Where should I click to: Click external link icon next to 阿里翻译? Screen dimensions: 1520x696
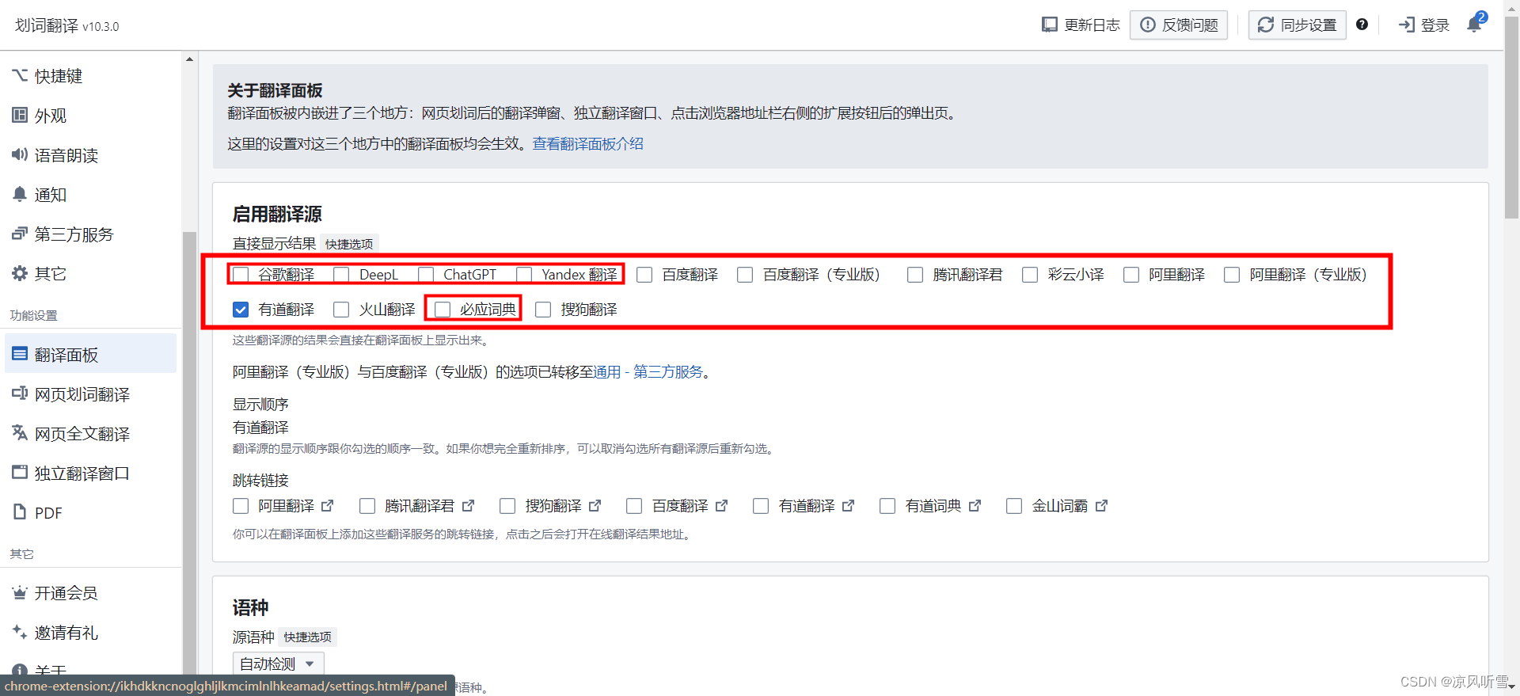(328, 505)
